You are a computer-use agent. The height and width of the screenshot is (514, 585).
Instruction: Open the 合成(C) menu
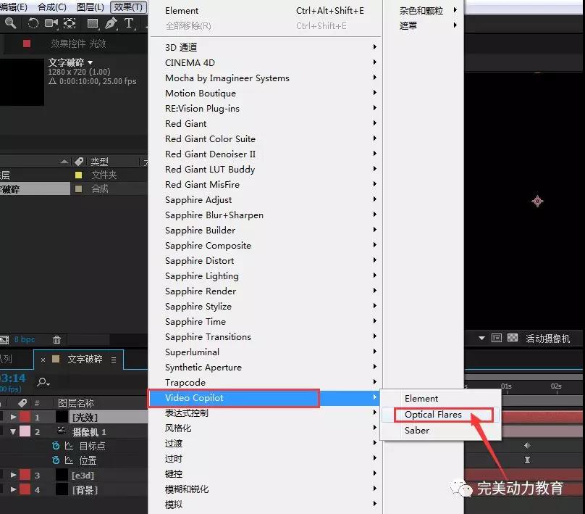[x=52, y=7]
